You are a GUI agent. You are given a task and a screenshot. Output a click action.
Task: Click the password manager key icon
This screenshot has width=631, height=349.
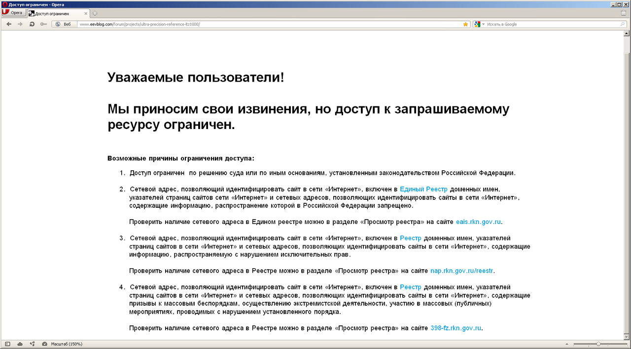43,24
